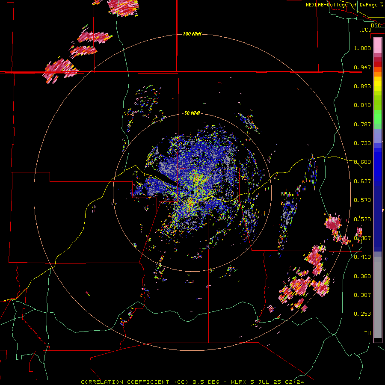Click the 50 NMI range ring label
Screen dimensions: 385x385
pos(192,113)
